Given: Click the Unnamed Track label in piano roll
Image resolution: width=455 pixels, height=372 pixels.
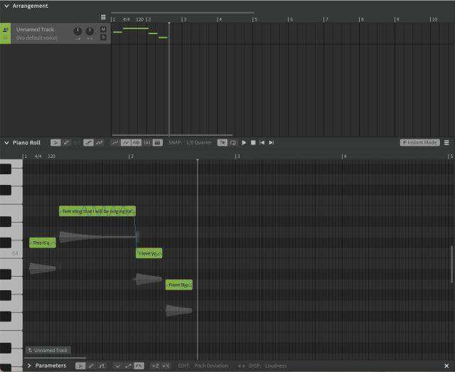Looking at the screenshot, I should 48,350.
